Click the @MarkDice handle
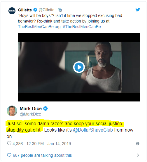147x162 pixels. coord(30,114)
